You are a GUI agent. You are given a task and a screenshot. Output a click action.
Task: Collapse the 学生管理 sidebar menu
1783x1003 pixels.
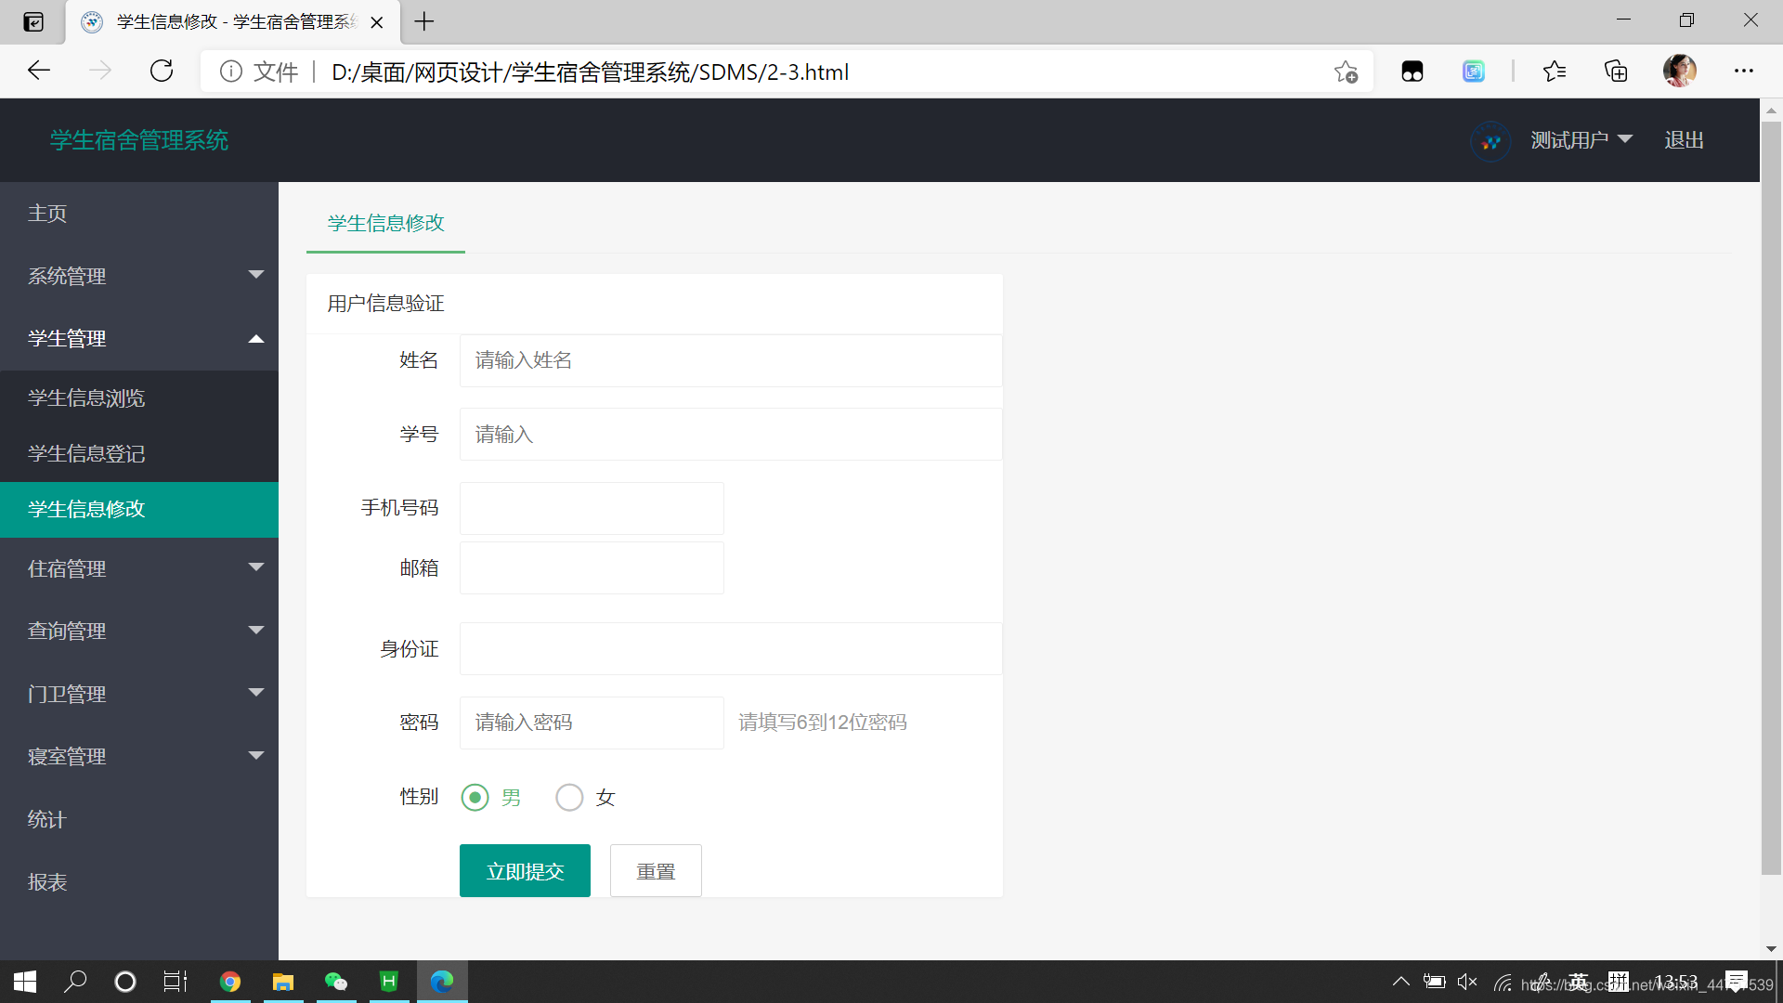tap(139, 339)
